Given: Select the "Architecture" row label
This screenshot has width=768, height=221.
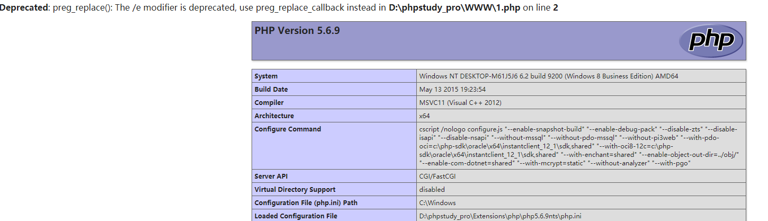Looking at the screenshot, I should (x=274, y=116).
